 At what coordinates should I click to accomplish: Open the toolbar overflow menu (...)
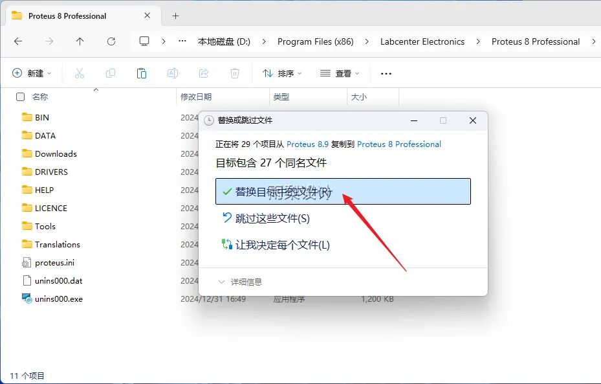pyautogui.click(x=386, y=73)
